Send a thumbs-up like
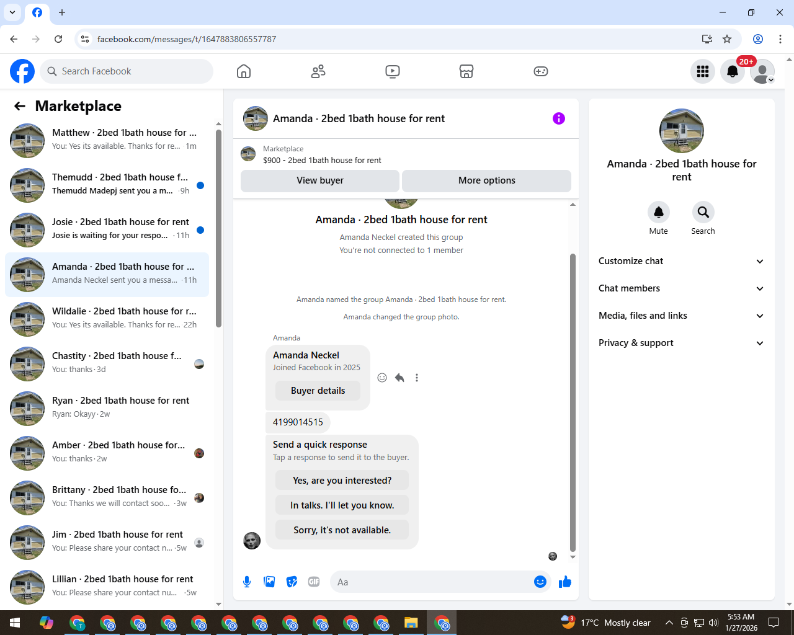 [565, 582]
